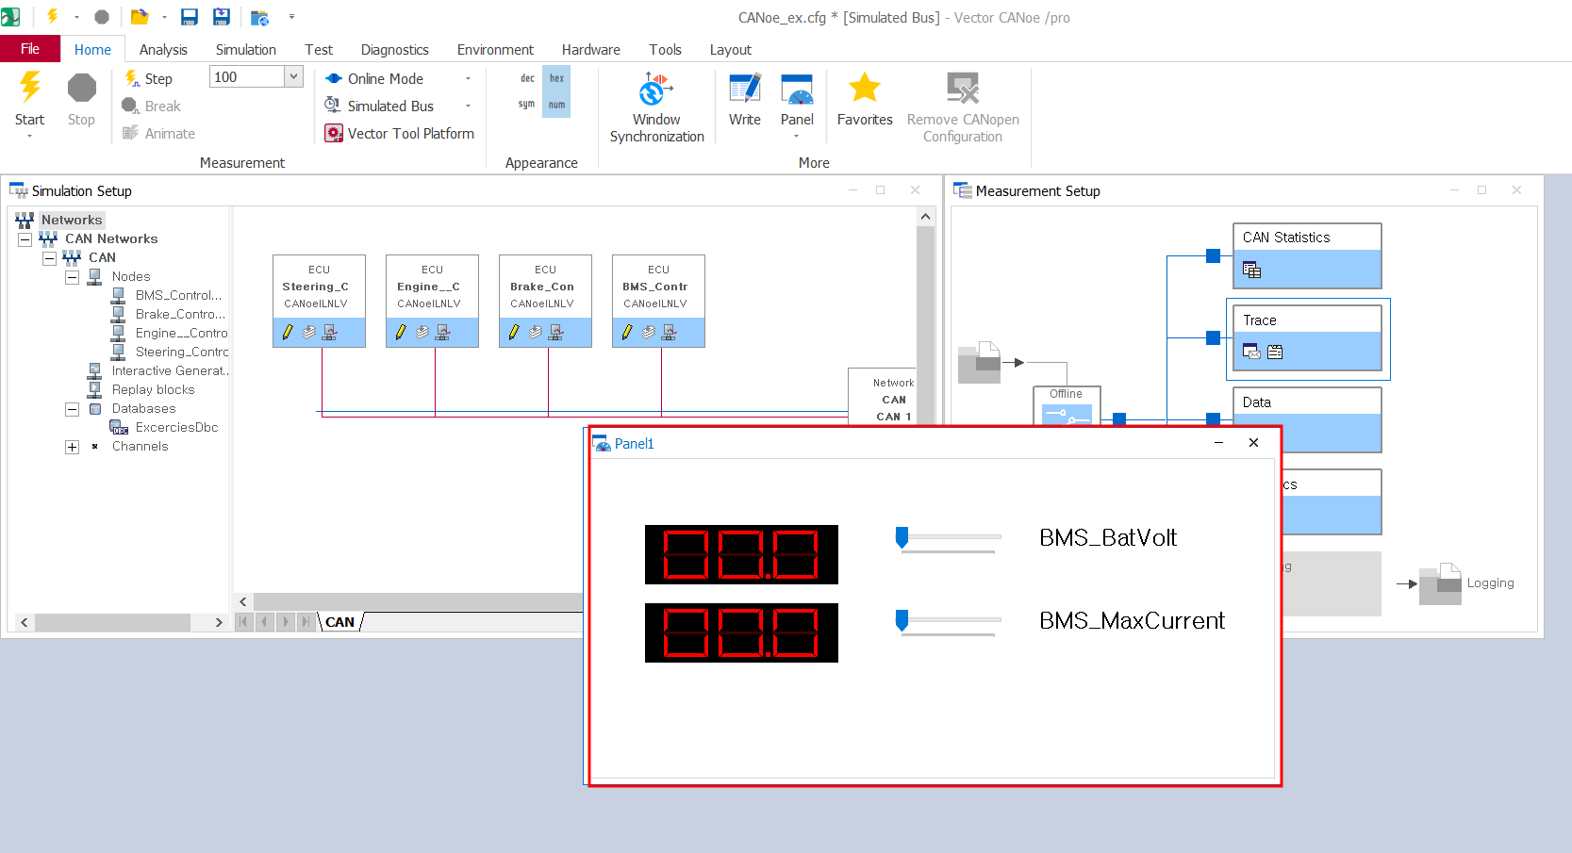Switch number display to dec
This screenshot has width=1572, height=853.
(x=527, y=78)
